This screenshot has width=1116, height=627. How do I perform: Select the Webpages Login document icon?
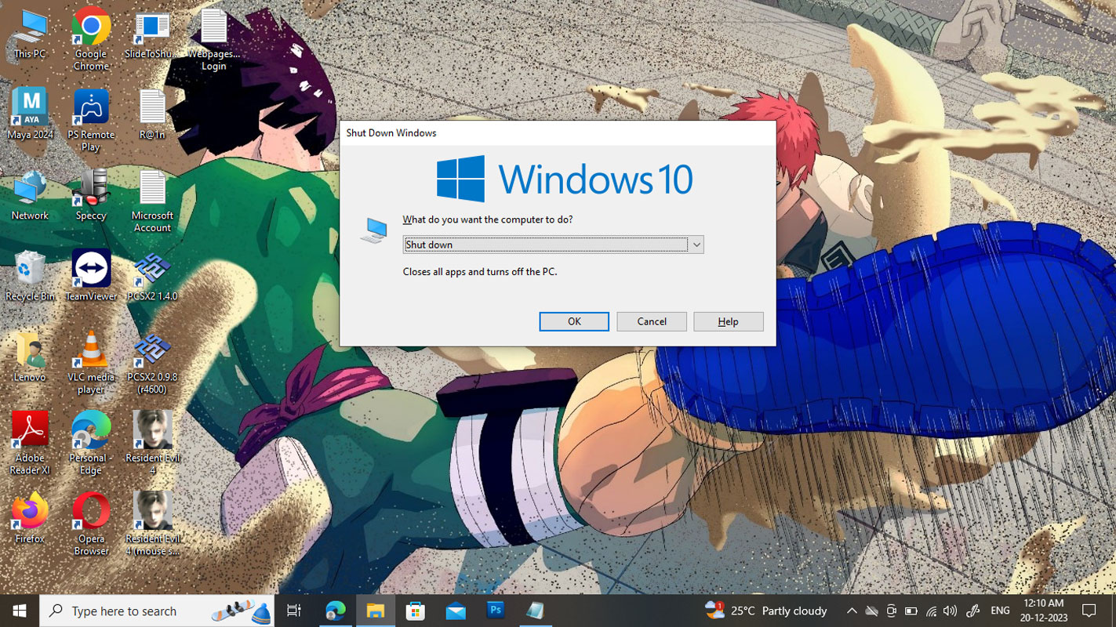tap(213, 38)
